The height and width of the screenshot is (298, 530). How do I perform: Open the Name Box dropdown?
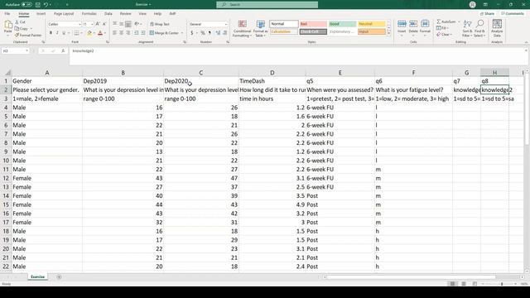pyautogui.click(x=26, y=50)
